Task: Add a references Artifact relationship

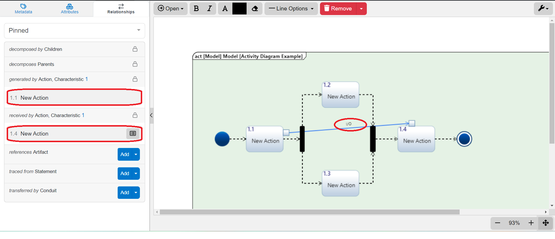Action: click(125, 154)
